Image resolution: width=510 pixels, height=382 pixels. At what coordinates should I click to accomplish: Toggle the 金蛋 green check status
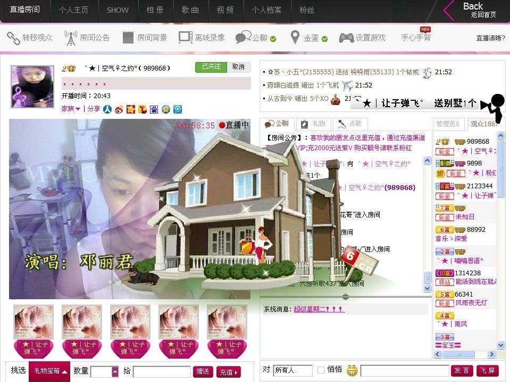[324, 39]
